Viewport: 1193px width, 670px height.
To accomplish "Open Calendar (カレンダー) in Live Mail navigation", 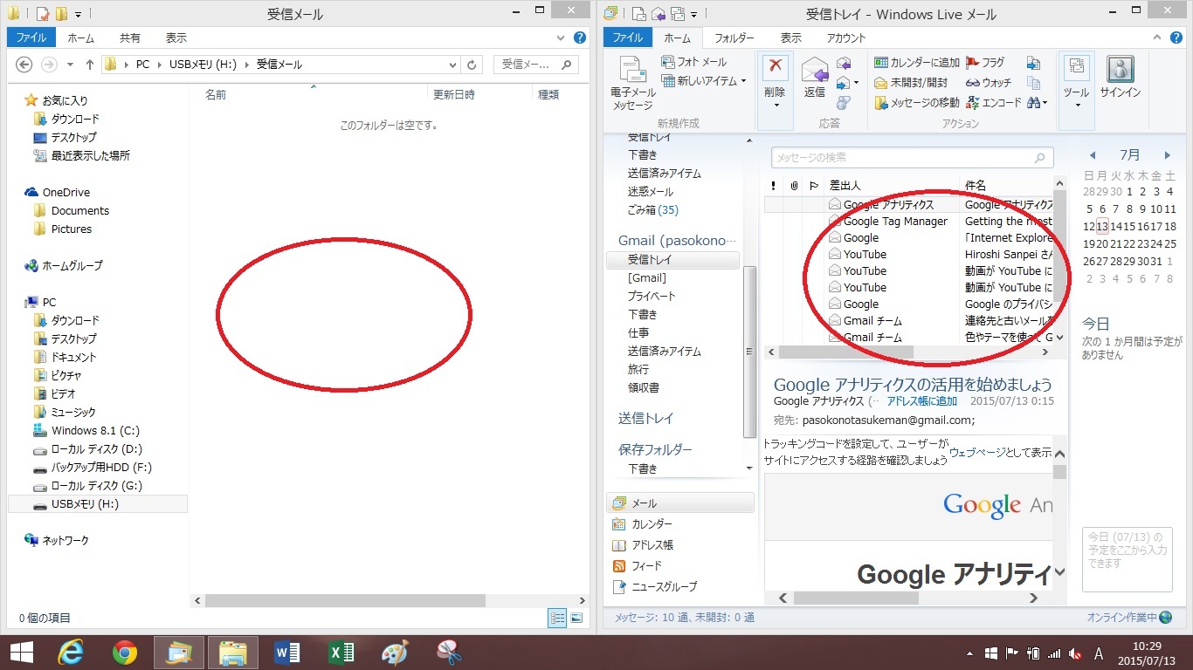I will coord(642,524).
